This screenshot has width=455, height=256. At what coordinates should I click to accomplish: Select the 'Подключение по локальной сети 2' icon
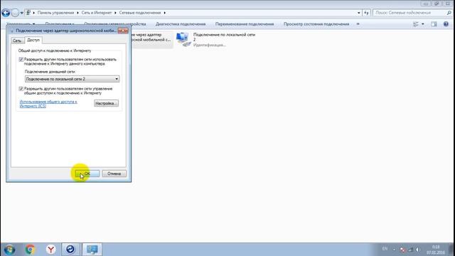pos(183,39)
